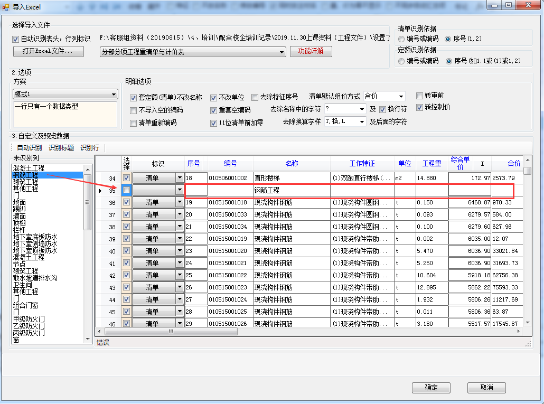Select 砌筑工程 below 钢筋工程 in list
Viewport: 544px width, 404px height.
pos(25,182)
